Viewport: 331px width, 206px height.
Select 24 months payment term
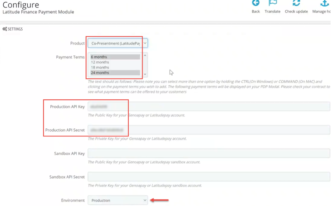coord(115,73)
